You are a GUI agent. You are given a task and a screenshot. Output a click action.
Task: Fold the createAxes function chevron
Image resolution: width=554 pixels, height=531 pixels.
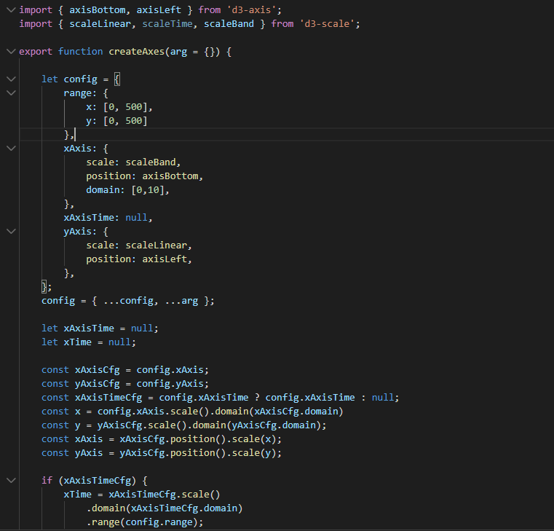[x=12, y=52]
